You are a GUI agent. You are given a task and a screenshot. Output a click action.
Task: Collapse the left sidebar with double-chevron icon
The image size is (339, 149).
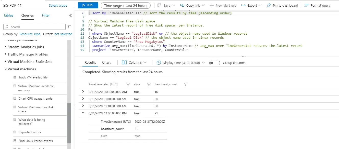tap(70, 16)
